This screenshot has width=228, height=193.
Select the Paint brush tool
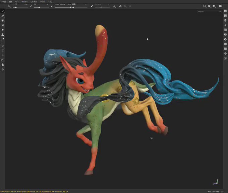pos(3,11)
